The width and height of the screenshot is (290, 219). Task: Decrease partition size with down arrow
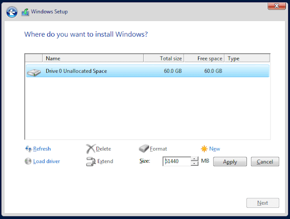click(x=195, y=163)
